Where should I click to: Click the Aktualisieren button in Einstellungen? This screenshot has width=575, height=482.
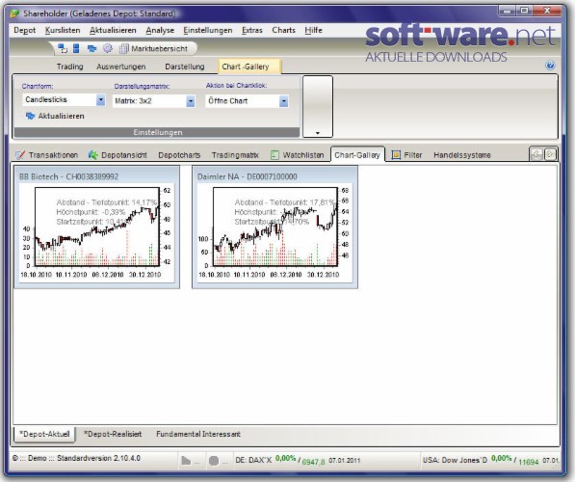pos(55,116)
